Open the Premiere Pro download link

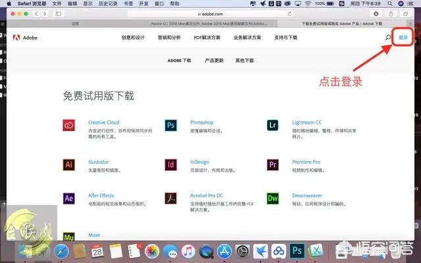pyautogui.click(x=306, y=162)
